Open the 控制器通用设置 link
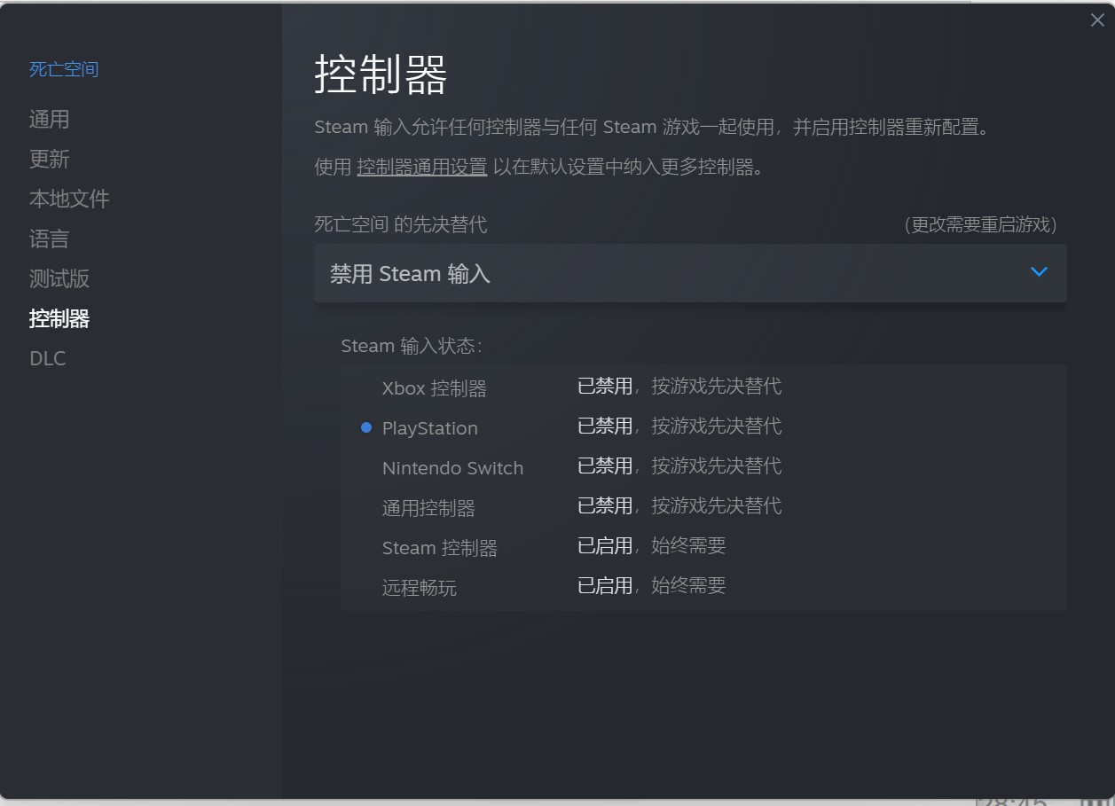 [422, 167]
